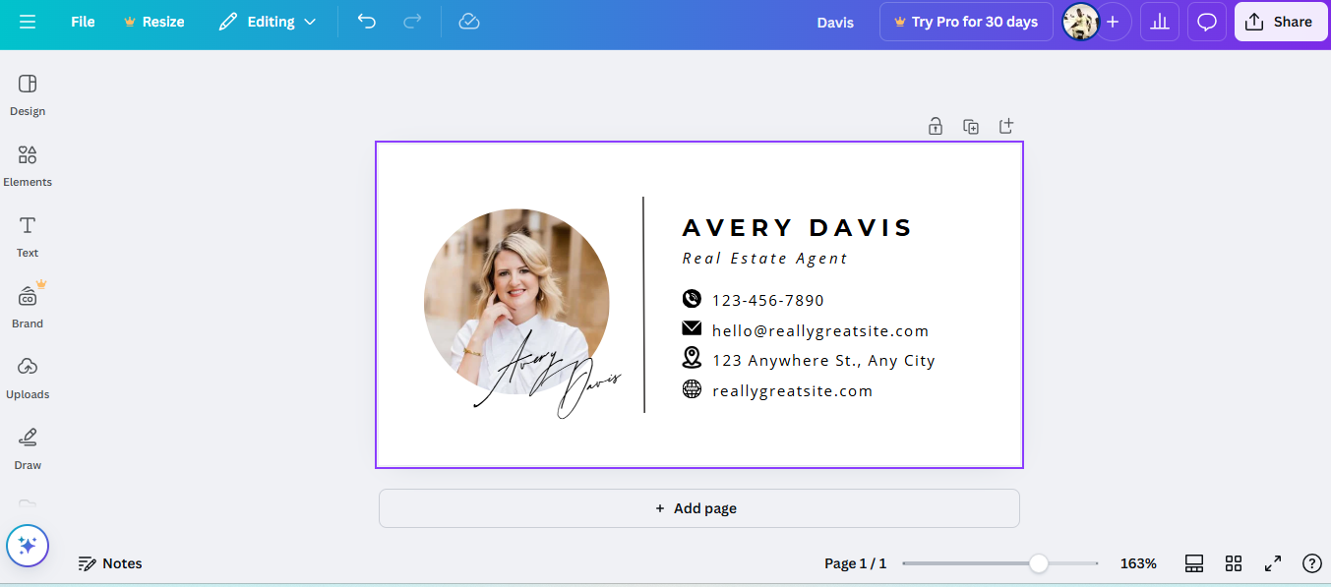This screenshot has height=587, width=1331.
Task: Add collaborators with the plus button
Action: (x=1113, y=22)
